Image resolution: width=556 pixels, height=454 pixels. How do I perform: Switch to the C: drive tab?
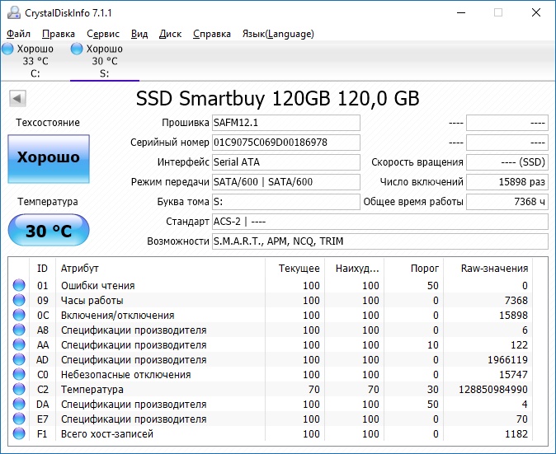35,61
